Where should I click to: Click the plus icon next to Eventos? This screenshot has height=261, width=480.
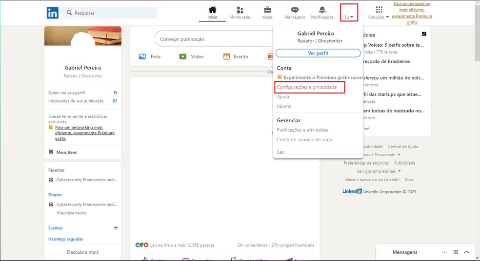coord(116,228)
